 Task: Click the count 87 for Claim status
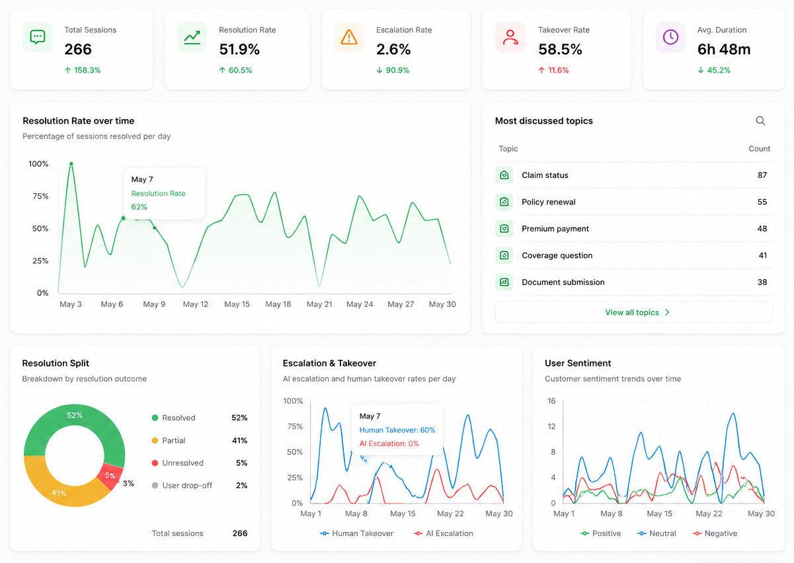pos(762,175)
